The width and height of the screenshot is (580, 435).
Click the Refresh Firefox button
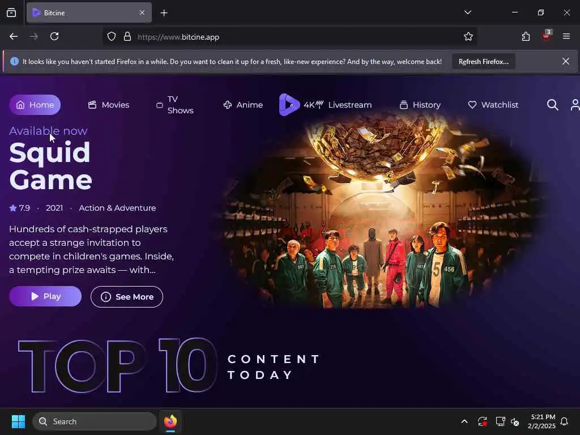484,62
